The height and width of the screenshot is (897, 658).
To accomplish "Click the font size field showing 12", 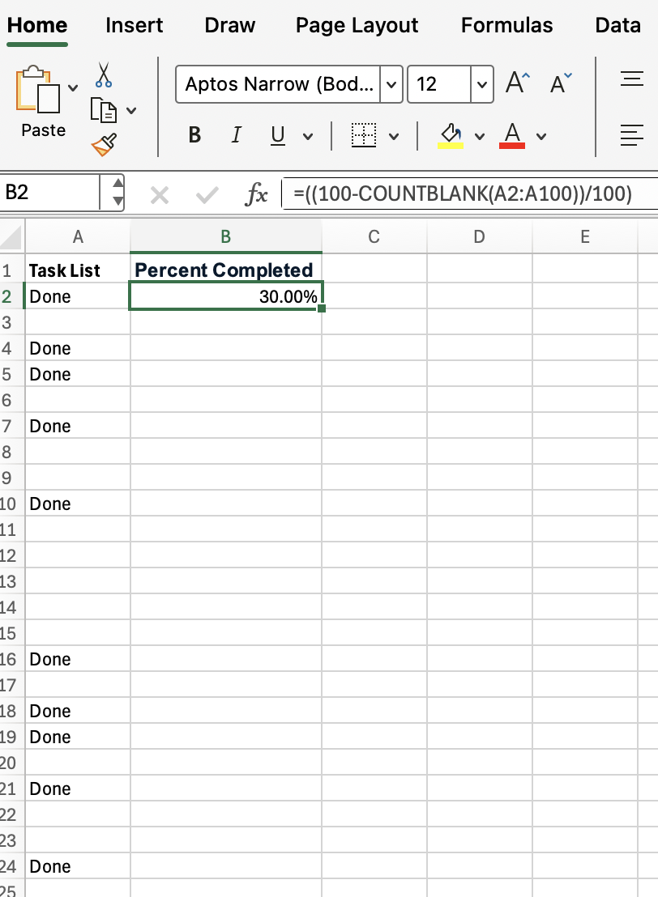I will 439,84.
